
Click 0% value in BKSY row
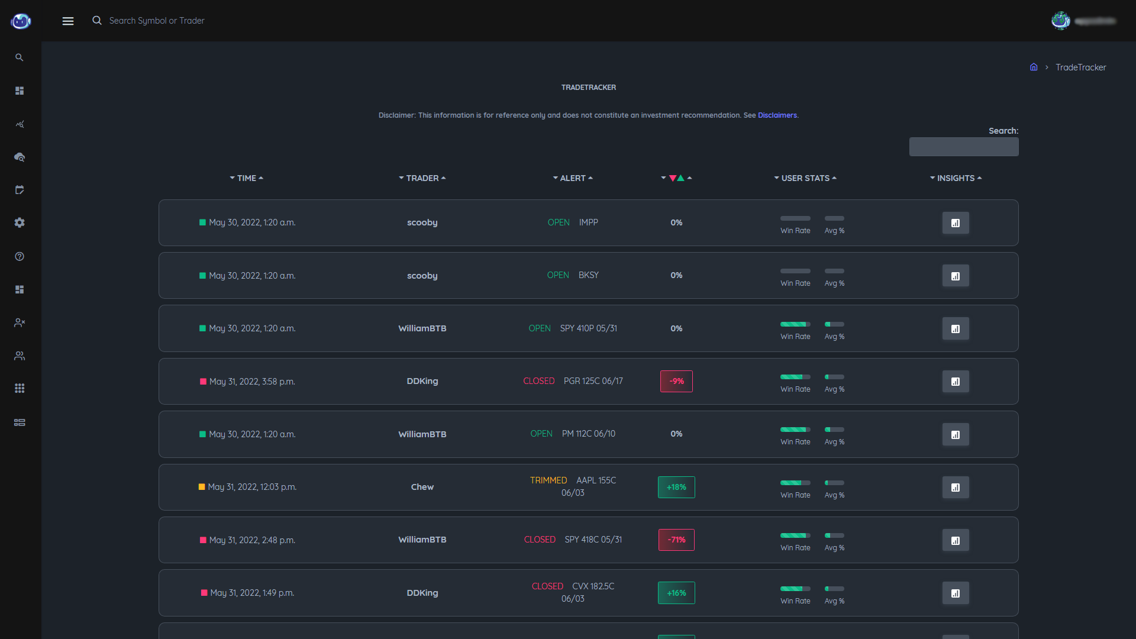[x=676, y=275]
